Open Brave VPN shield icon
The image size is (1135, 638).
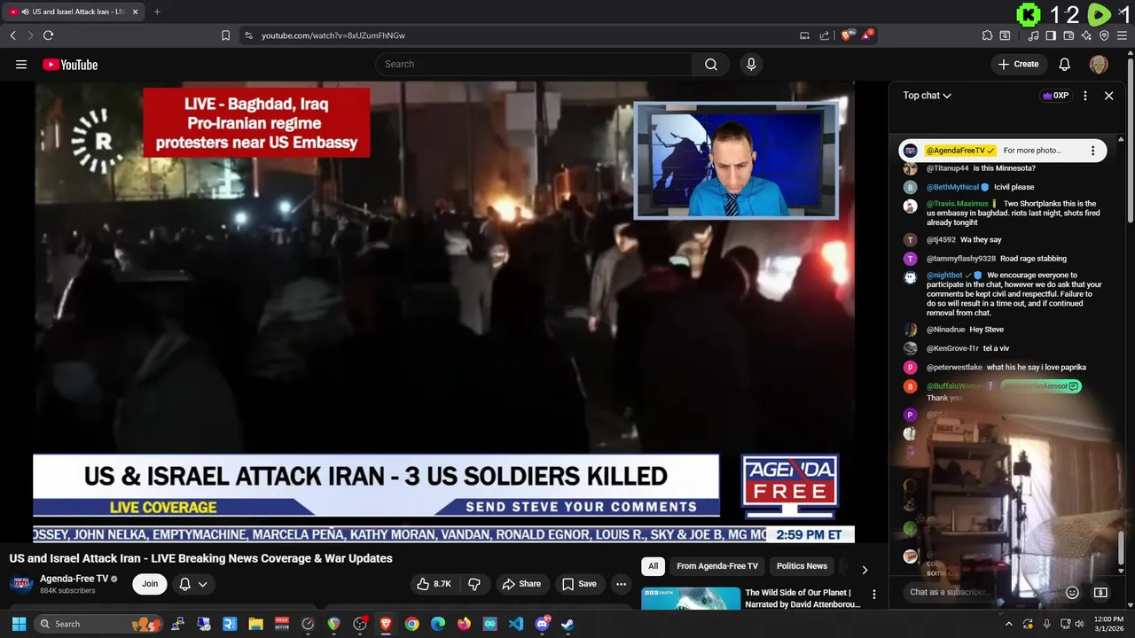(1104, 35)
